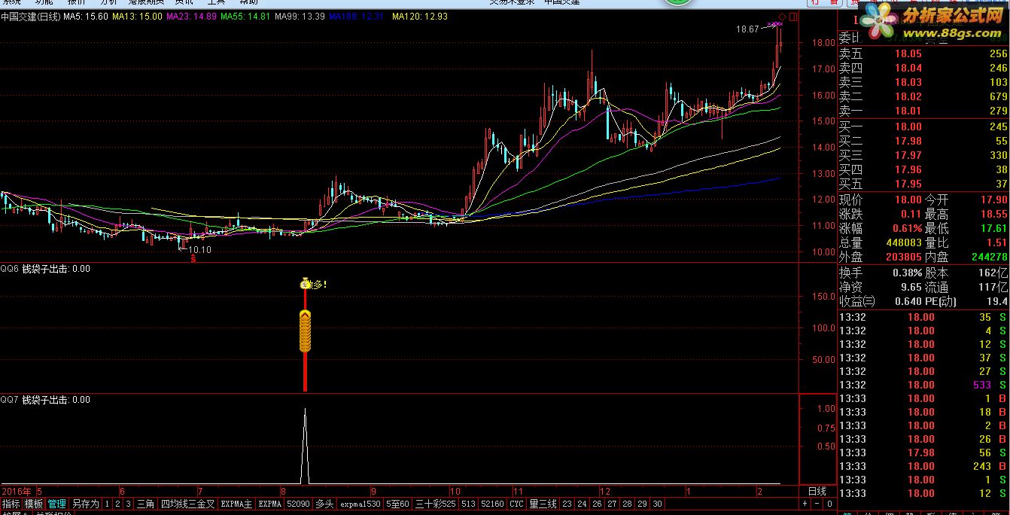
Task: Select template tab 30
Action: 658,504
